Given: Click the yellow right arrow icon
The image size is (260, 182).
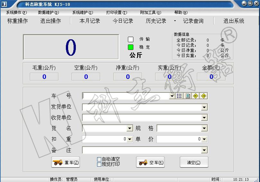Looking at the screenshot, I should tap(203, 96).
